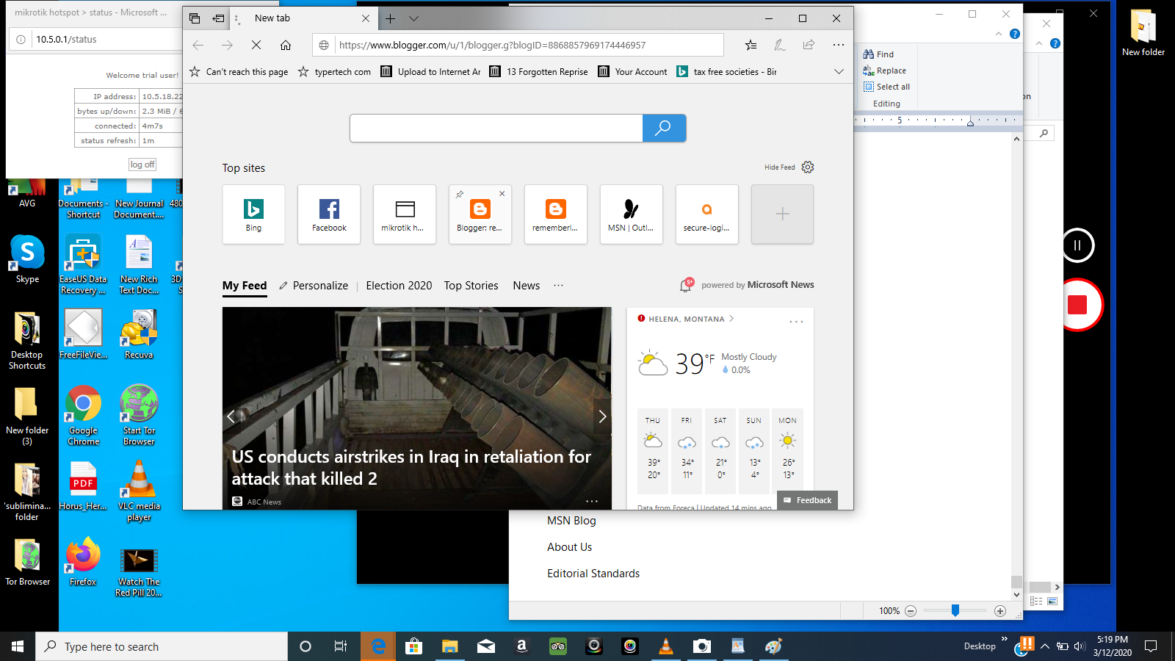The width and height of the screenshot is (1175, 661).
Task: Expand the favorites bar overflow chevron
Action: point(839,72)
